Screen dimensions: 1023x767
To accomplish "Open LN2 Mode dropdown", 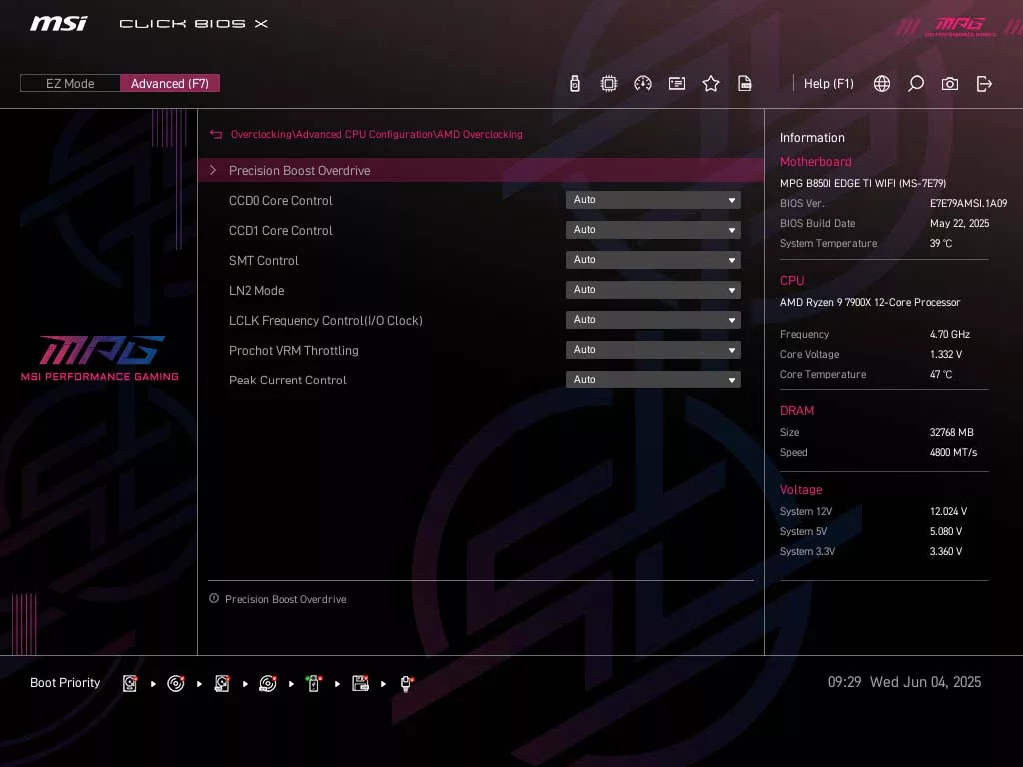I will [653, 290].
